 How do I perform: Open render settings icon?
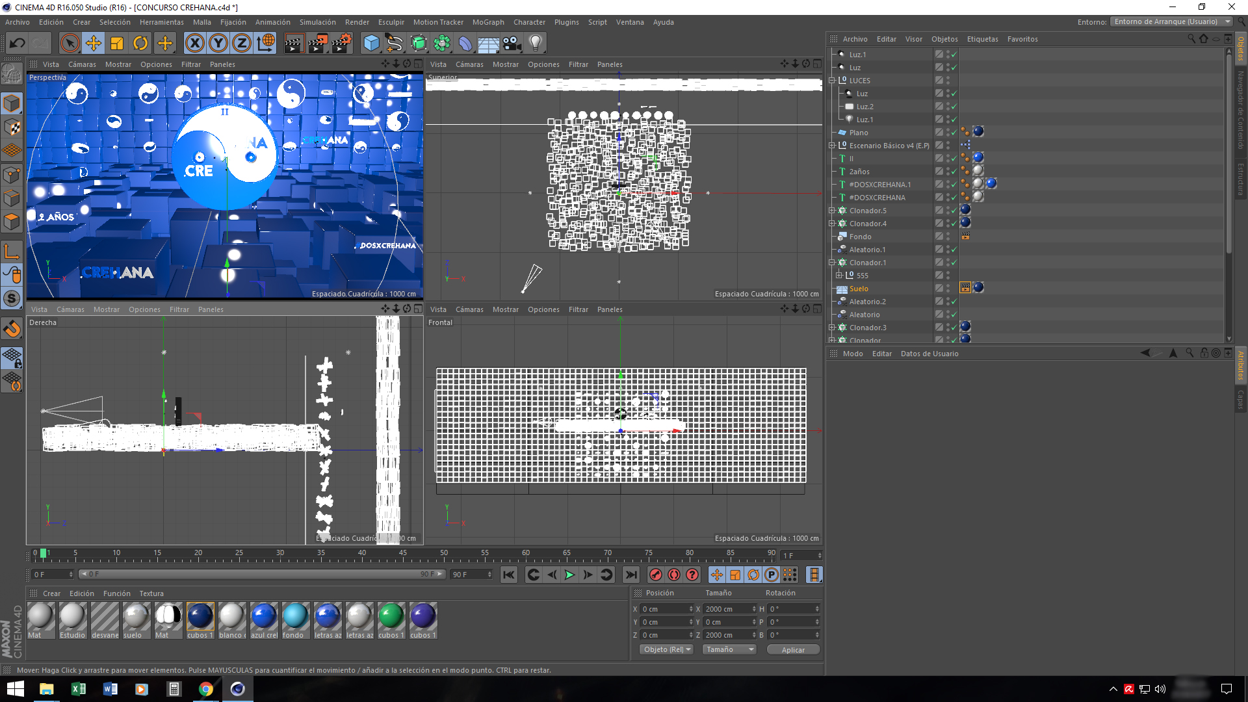click(x=342, y=44)
